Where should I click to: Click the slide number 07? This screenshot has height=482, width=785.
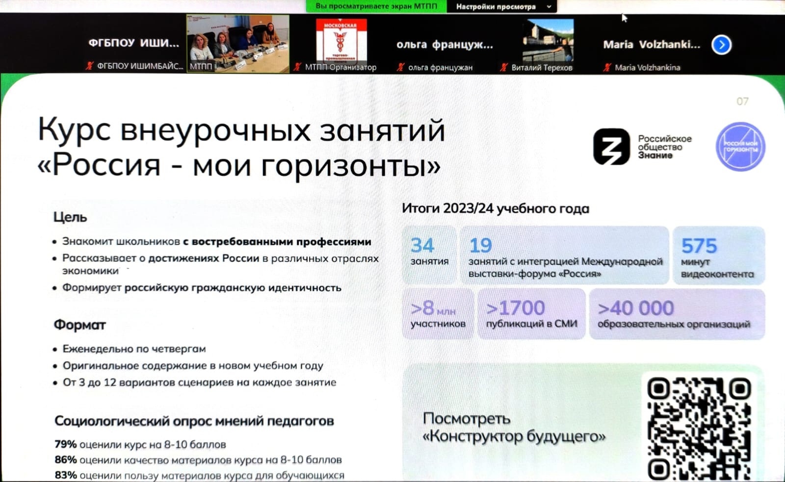[742, 101]
